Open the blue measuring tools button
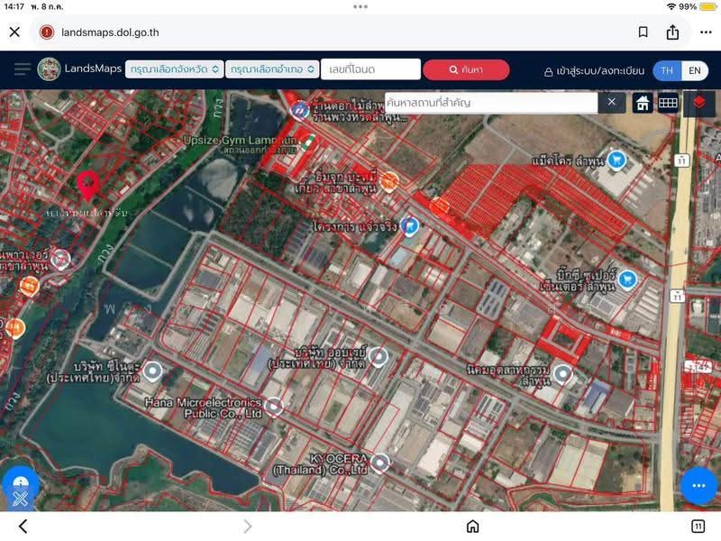The width and height of the screenshot is (721, 541). tap(20, 489)
